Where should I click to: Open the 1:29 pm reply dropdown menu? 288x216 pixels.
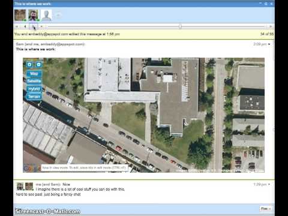point(269,184)
